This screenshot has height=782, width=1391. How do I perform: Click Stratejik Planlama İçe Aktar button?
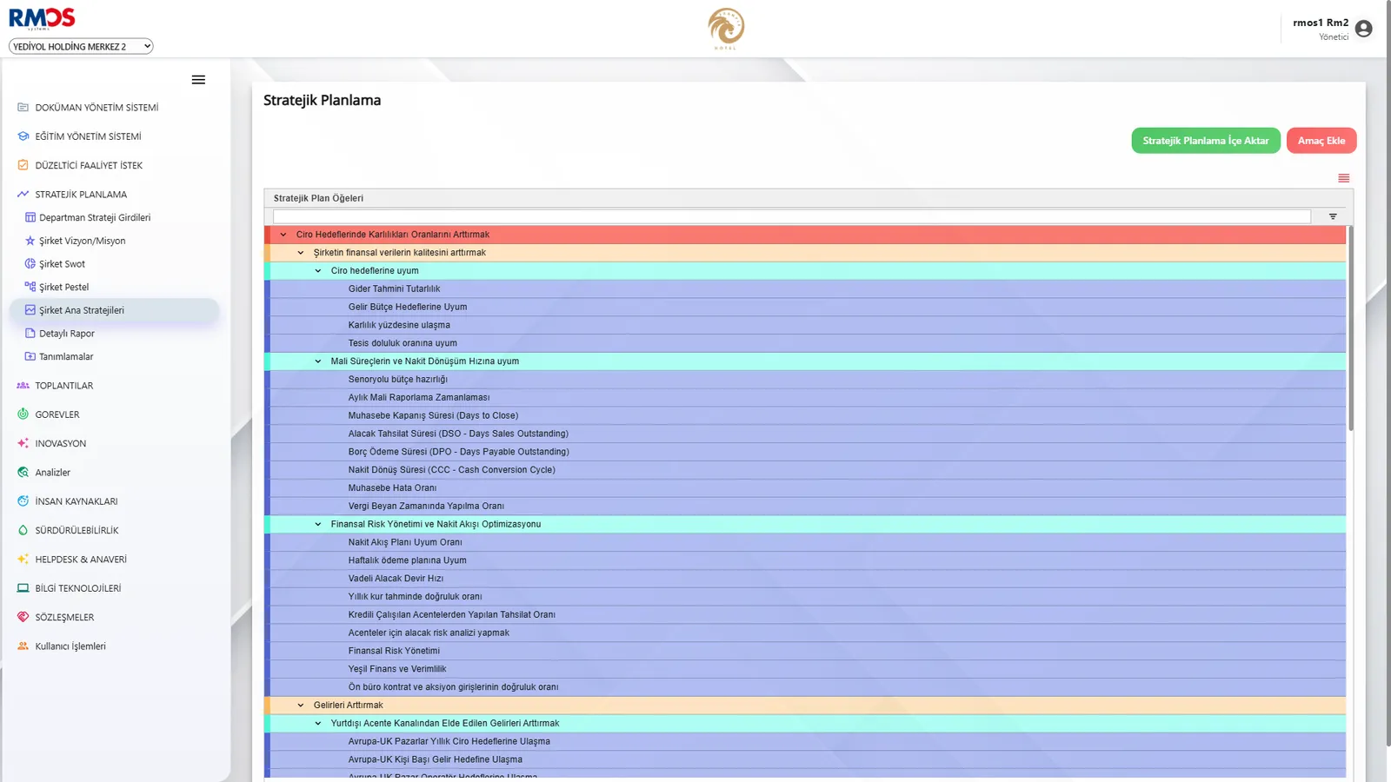click(x=1206, y=141)
